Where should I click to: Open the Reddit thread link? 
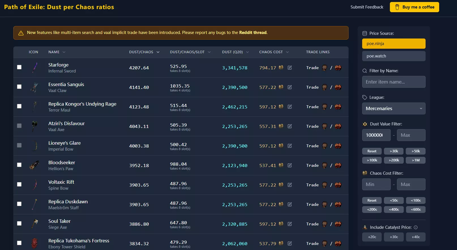point(253,33)
